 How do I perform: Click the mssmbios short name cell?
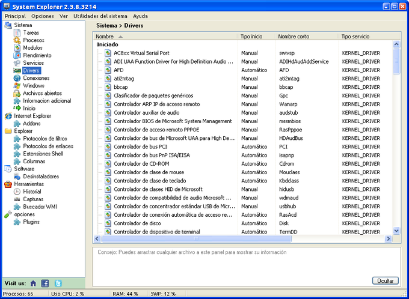coord(290,121)
